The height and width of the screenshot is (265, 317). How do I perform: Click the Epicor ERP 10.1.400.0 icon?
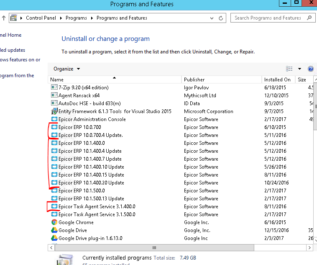[x=54, y=143]
